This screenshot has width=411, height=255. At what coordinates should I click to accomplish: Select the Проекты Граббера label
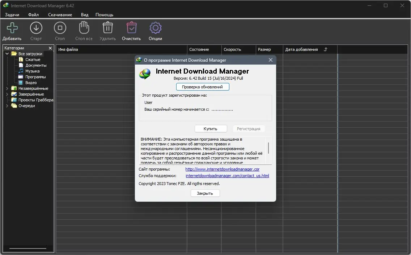click(x=36, y=100)
